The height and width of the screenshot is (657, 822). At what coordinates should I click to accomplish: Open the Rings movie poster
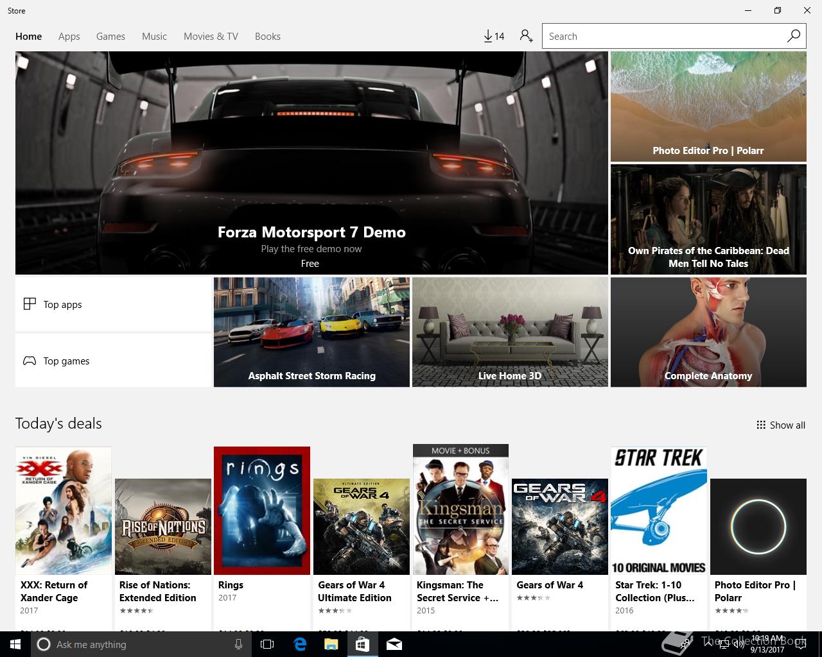pyautogui.click(x=262, y=511)
